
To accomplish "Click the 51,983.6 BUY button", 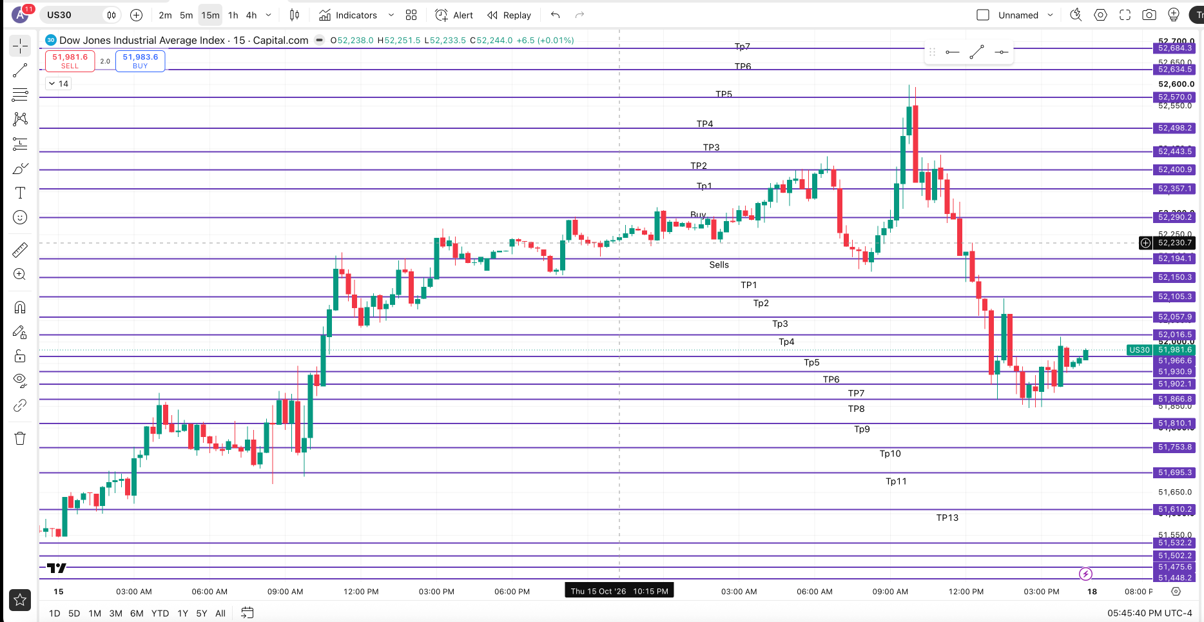I will [141, 61].
